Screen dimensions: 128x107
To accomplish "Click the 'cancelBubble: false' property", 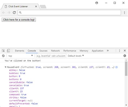I will click(21, 82).
